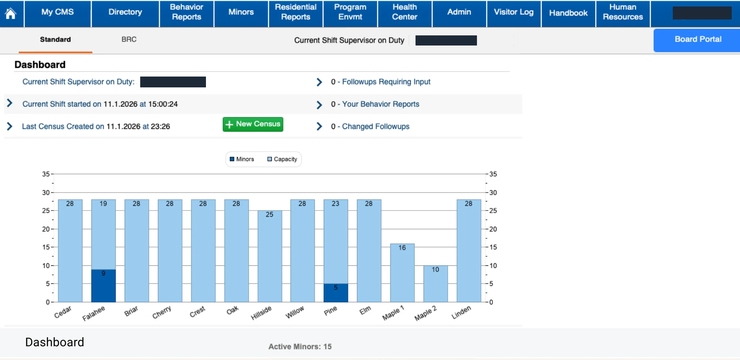The width and height of the screenshot is (740, 360).
Task: Click the Active Minors: 15 text
Action: (x=300, y=347)
